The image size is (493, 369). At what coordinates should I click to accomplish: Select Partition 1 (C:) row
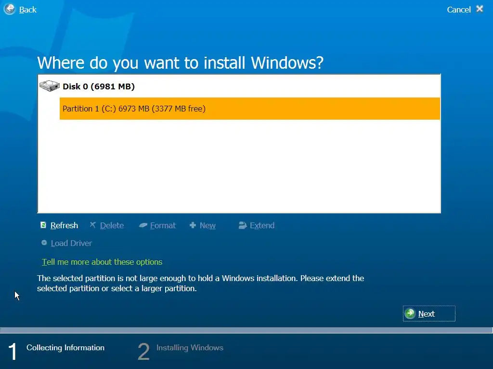tap(250, 109)
